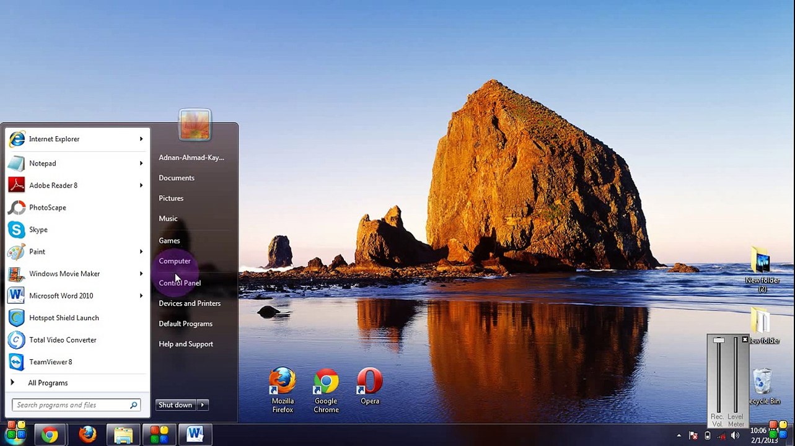Click the Search programs and files box
The image size is (795, 446).
point(76,405)
